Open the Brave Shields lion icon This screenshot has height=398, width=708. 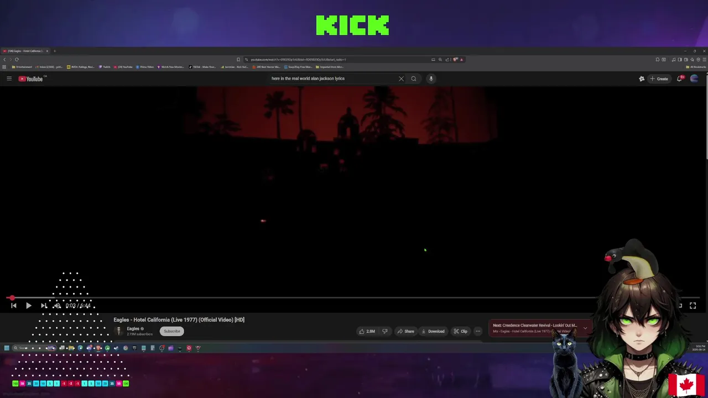[454, 60]
